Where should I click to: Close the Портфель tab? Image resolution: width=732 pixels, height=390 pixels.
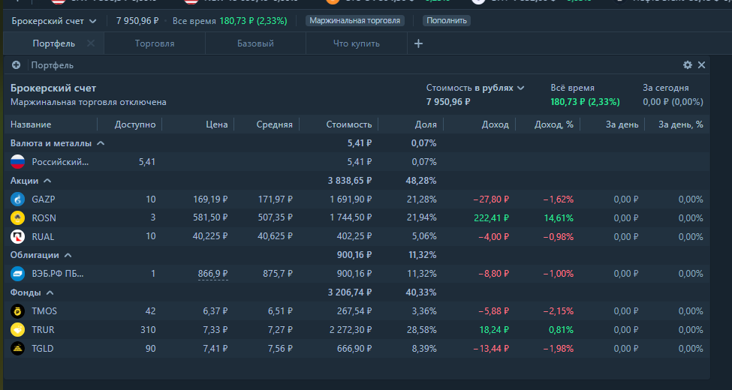tap(91, 43)
